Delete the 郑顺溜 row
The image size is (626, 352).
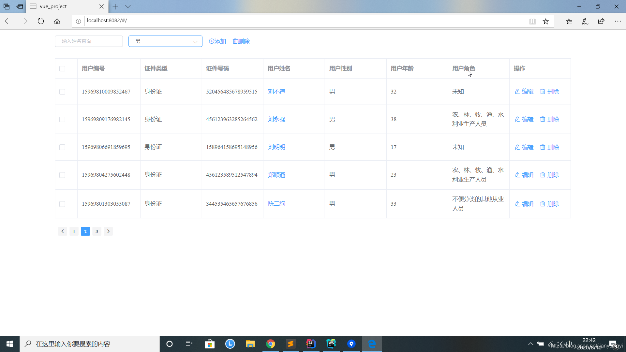[x=549, y=175]
